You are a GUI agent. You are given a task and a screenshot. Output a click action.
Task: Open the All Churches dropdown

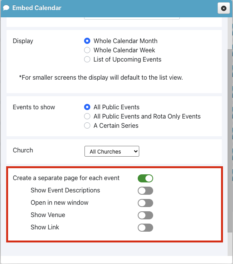tap(112, 151)
